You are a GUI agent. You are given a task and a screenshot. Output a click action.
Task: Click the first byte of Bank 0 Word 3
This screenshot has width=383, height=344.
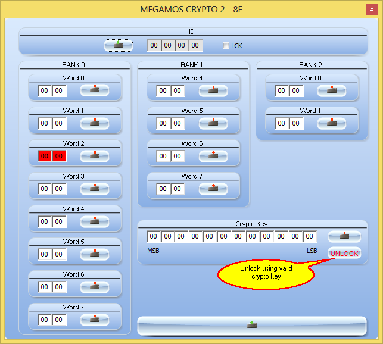45,189
